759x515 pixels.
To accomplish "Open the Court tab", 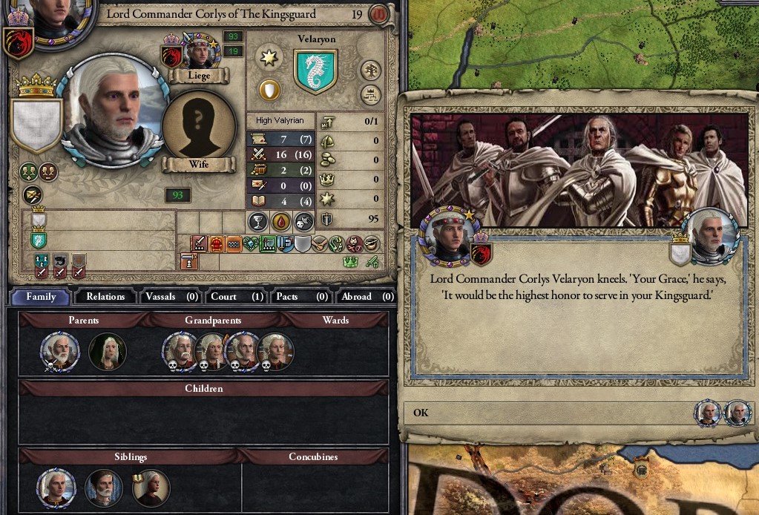I will tap(237, 297).
